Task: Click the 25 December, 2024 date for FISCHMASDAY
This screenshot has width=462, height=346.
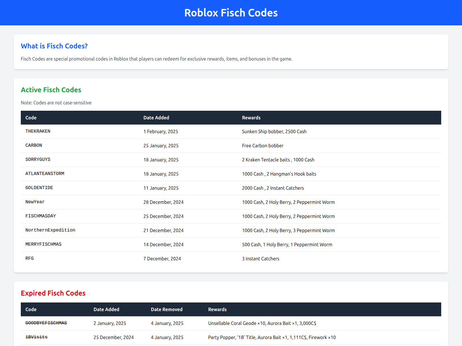Action: coord(163,216)
